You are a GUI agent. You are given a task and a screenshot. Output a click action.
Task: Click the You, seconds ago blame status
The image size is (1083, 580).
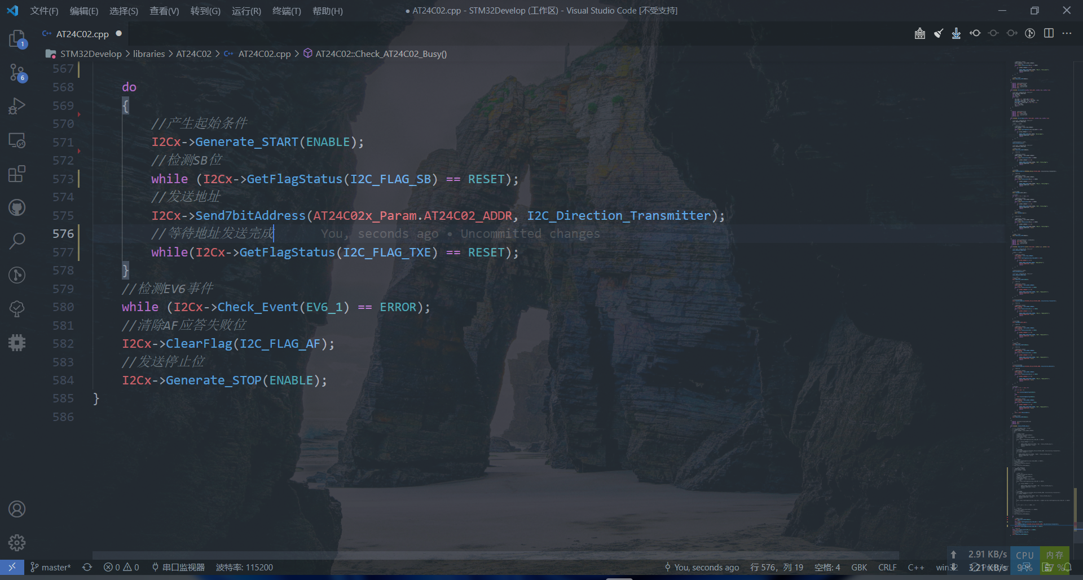coord(702,567)
